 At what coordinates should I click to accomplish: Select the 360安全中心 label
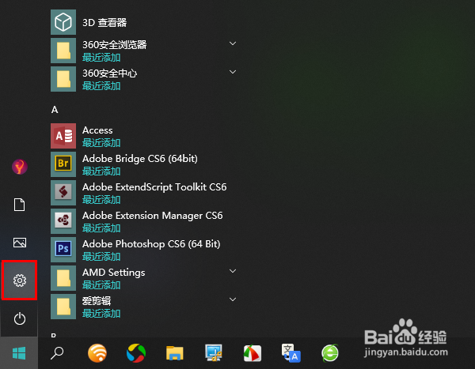point(110,73)
